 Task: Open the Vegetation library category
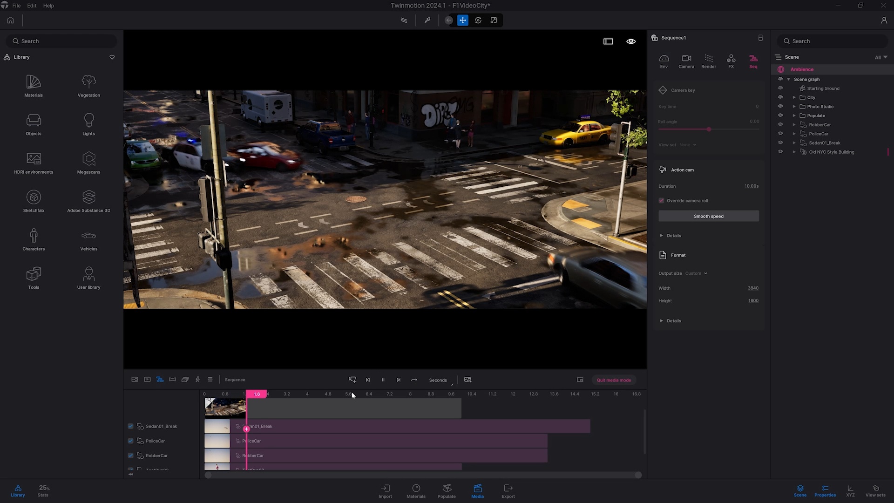(88, 86)
